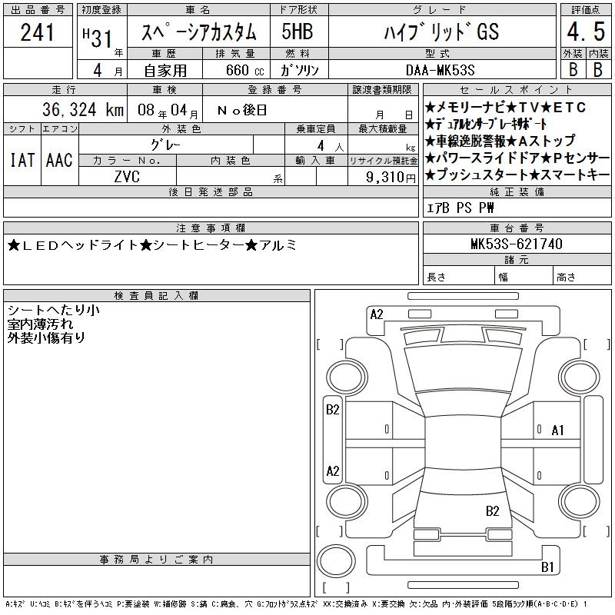The width and height of the screenshot is (615, 615).
Task: Select the H31 first registration year
Action: [98, 37]
